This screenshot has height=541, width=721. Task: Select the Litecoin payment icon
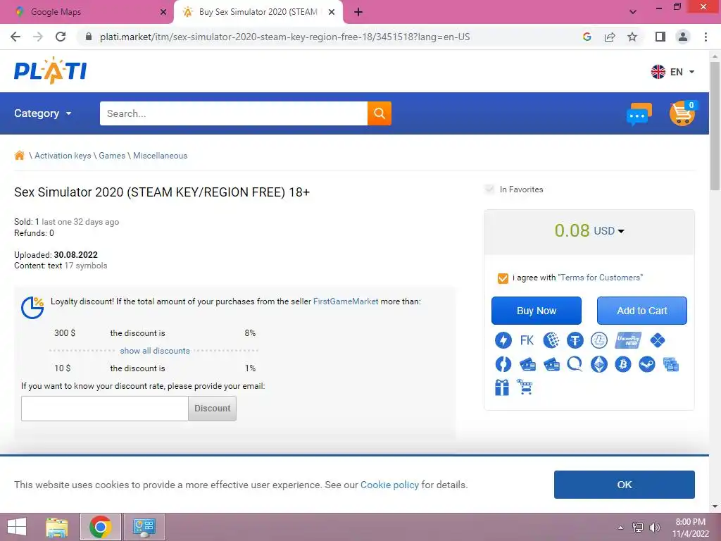pyautogui.click(x=598, y=340)
